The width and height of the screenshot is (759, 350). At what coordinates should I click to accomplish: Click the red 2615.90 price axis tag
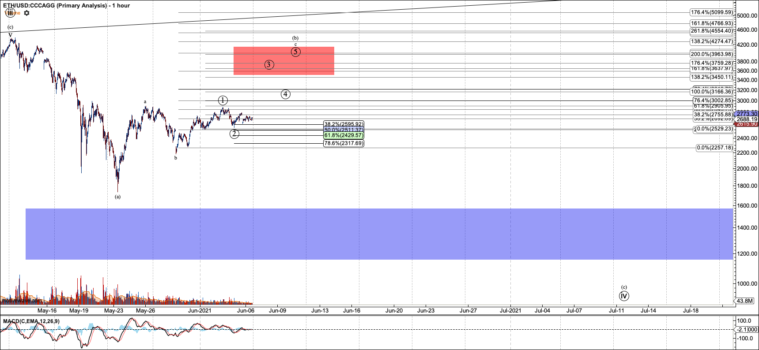(x=747, y=124)
